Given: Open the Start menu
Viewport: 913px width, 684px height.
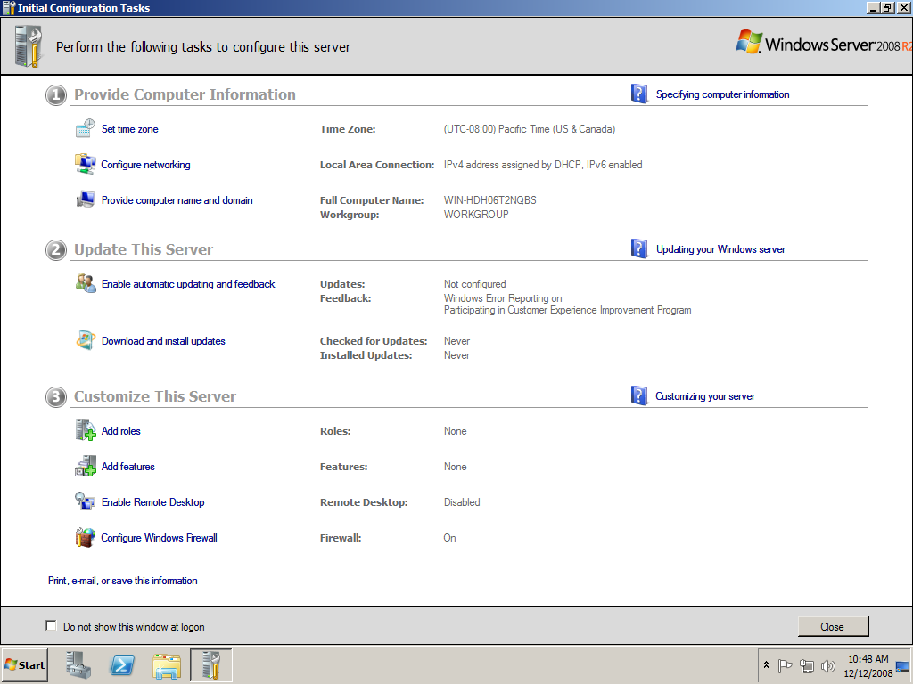Looking at the screenshot, I should 25,665.
